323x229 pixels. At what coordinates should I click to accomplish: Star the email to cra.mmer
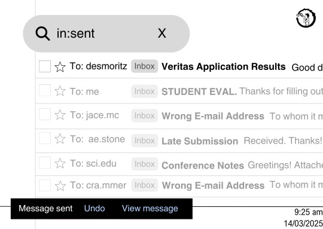coord(60,186)
